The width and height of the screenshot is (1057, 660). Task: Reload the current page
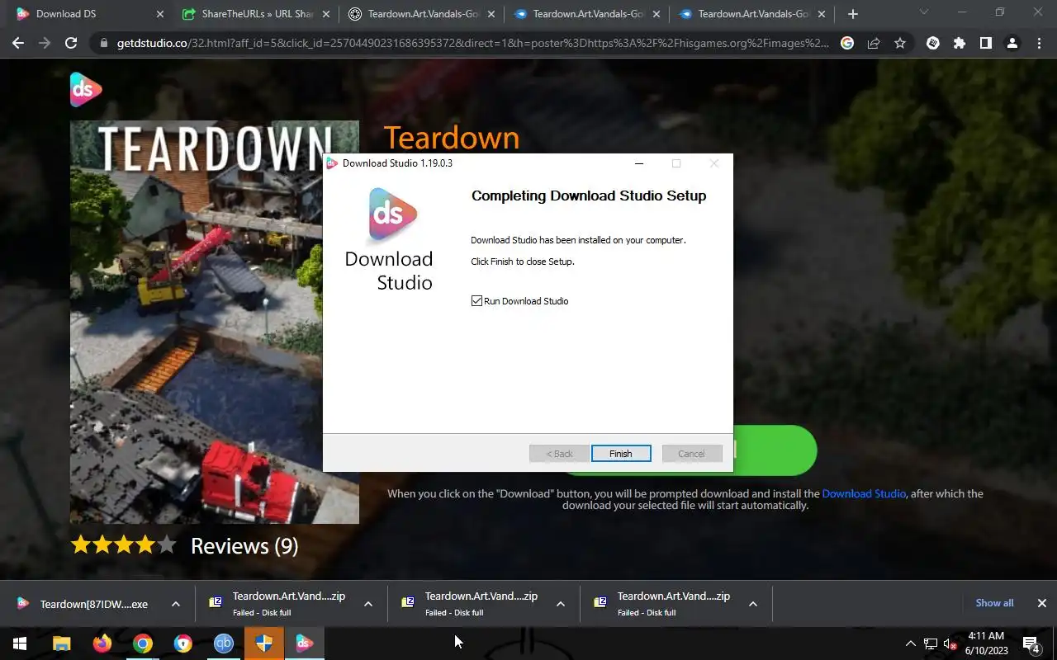[x=71, y=43]
